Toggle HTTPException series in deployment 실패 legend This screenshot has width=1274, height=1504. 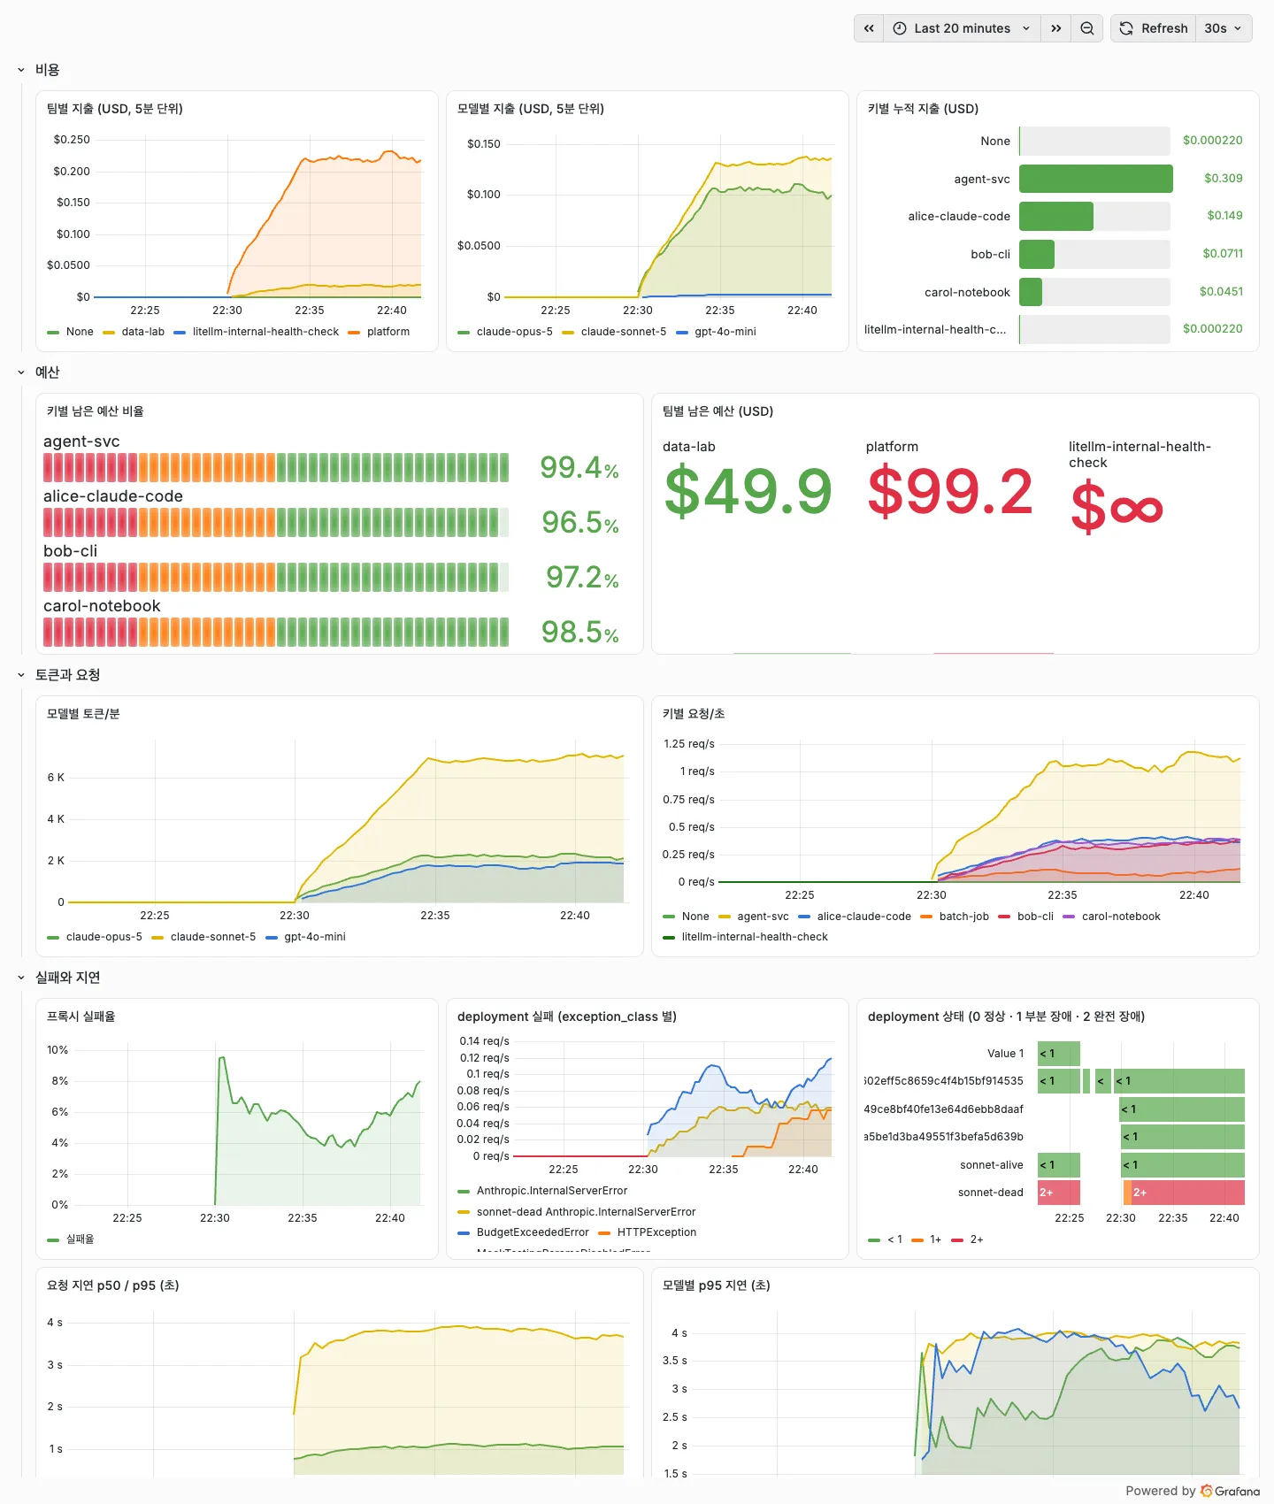(x=656, y=1232)
